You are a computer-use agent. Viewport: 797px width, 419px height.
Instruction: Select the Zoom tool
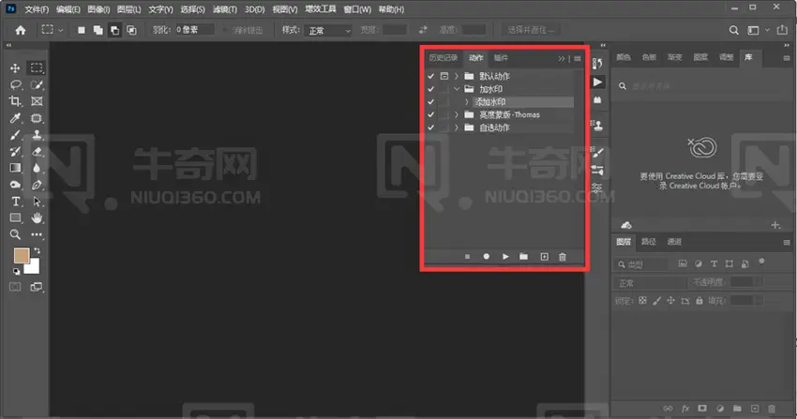coord(15,234)
